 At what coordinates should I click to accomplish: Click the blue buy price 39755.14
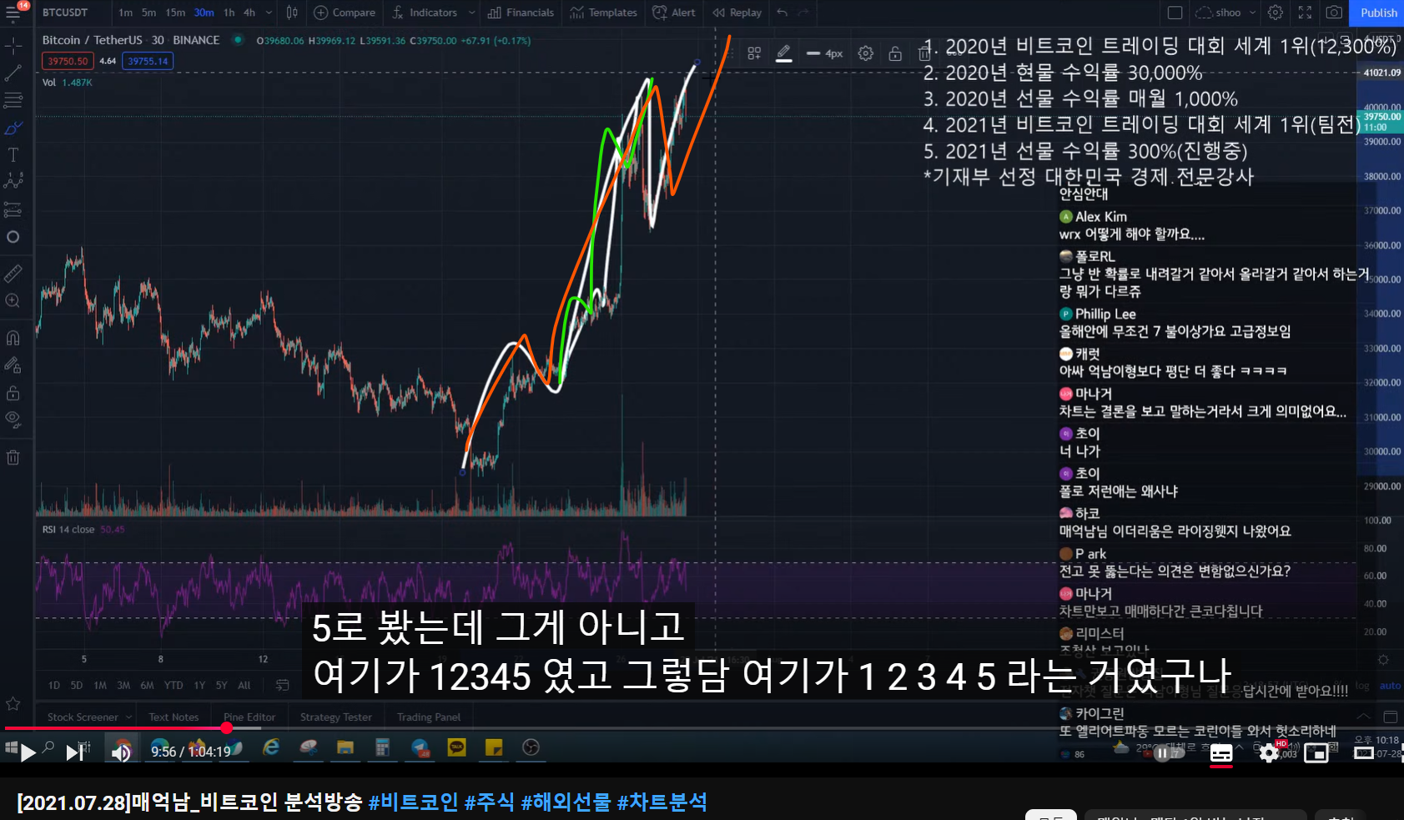click(148, 61)
